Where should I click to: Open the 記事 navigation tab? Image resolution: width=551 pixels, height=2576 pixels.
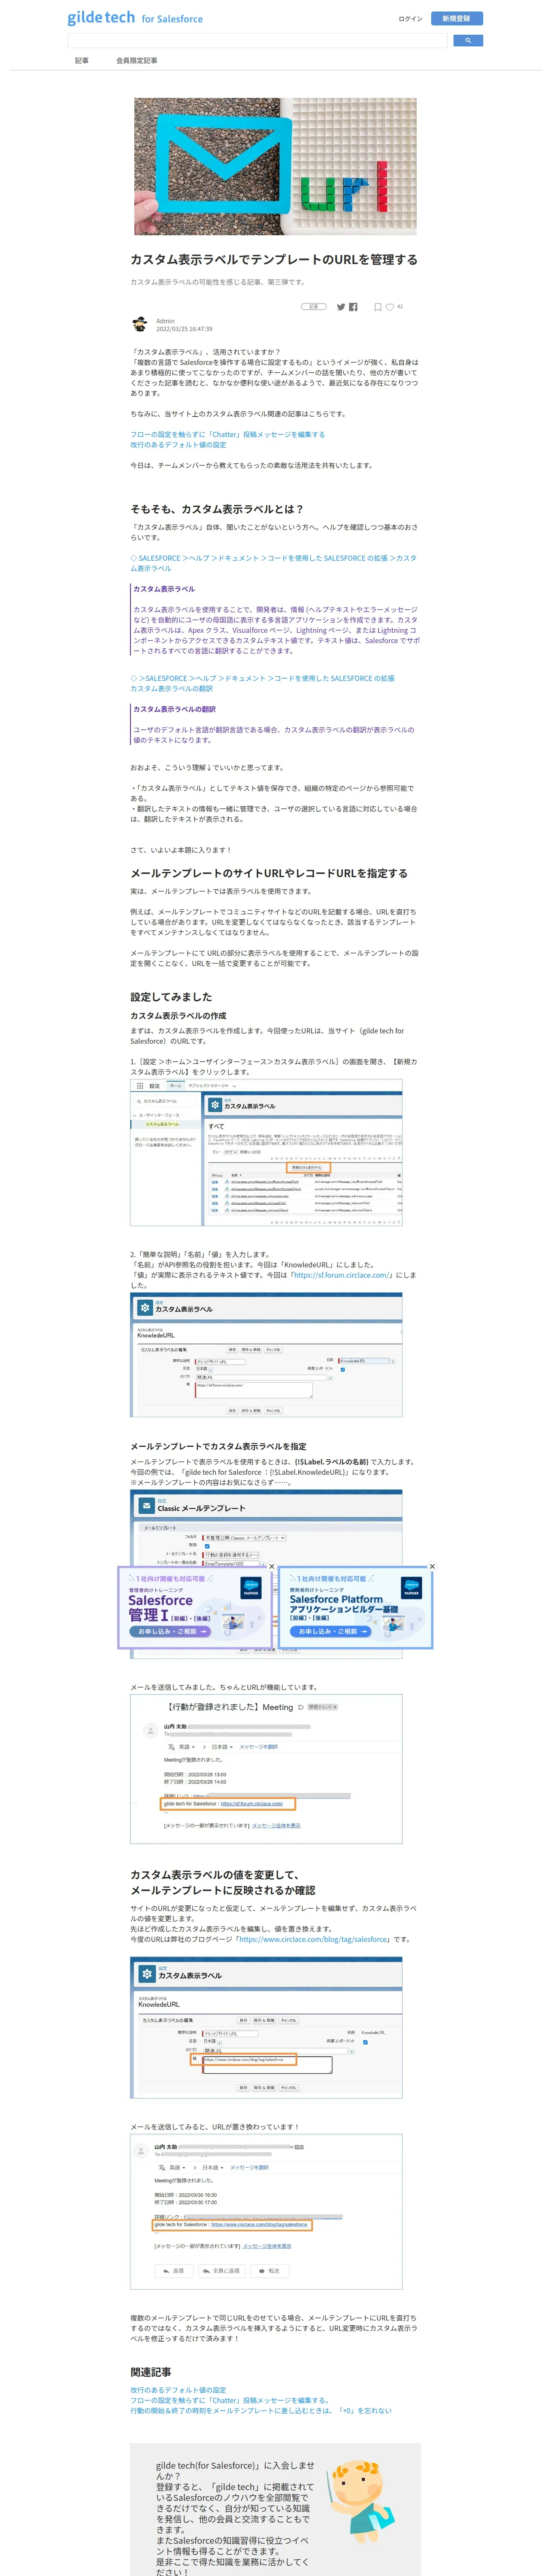coord(82,60)
